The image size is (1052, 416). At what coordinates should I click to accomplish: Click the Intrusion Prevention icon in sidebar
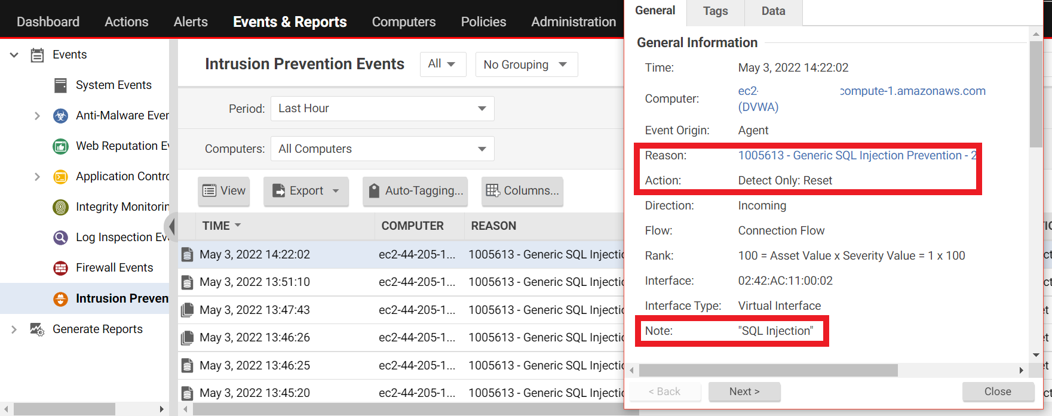[x=60, y=298]
